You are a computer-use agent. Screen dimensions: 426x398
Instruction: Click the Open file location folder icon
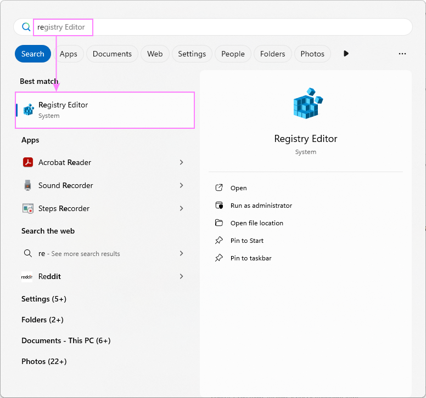(x=219, y=223)
